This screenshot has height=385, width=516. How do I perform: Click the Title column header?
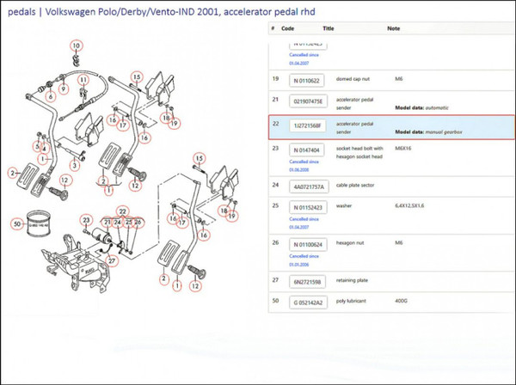click(328, 28)
